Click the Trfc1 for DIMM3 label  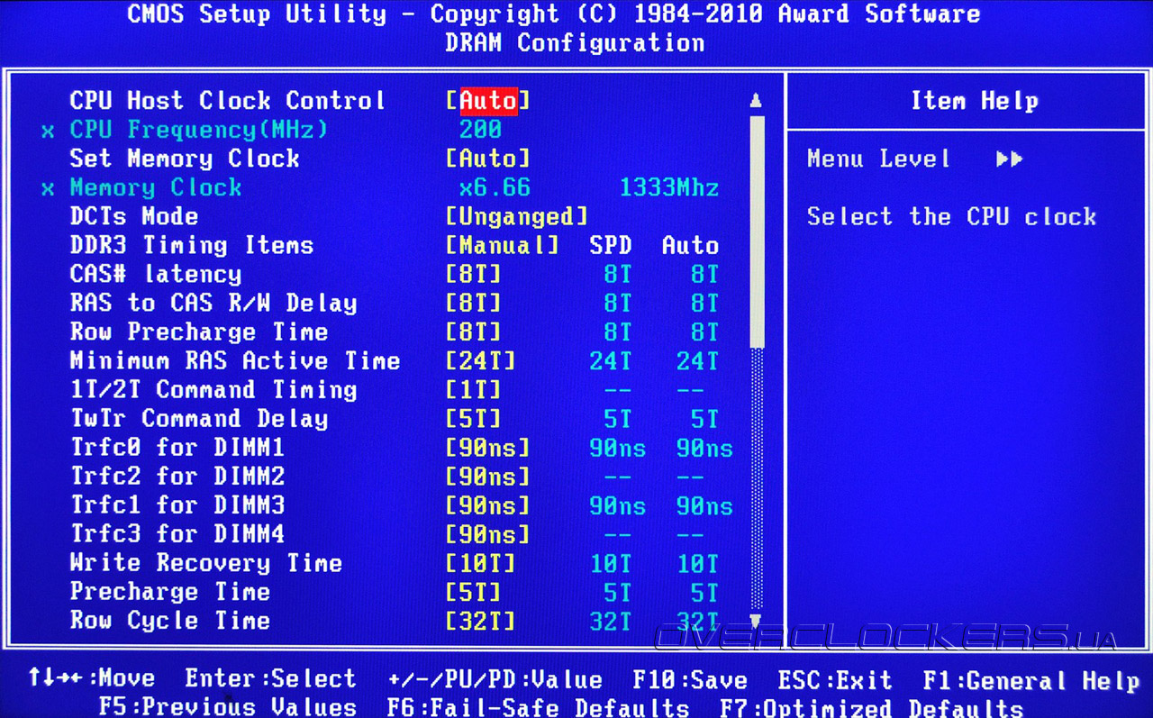(x=177, y=505)
